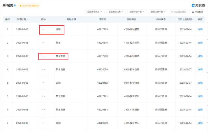This screenshot has height=133, width=208.
Task: Open 全部申请年份 dropdown
Action: point(137,12)
